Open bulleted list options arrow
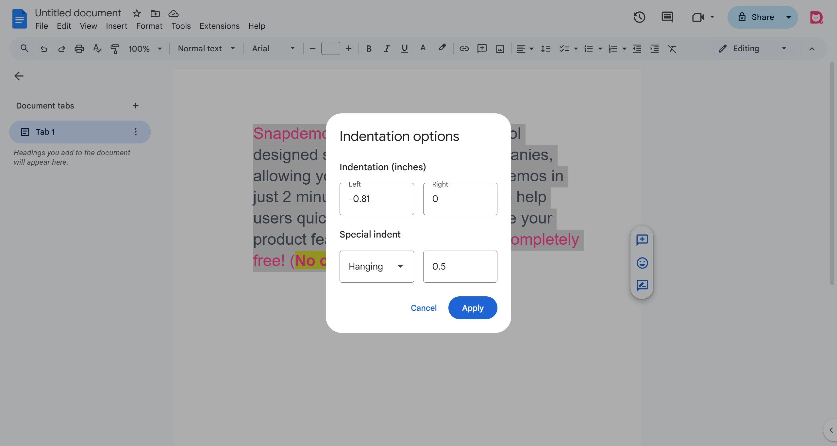Screen dimensions: 837x446 [x=600, y=49]
